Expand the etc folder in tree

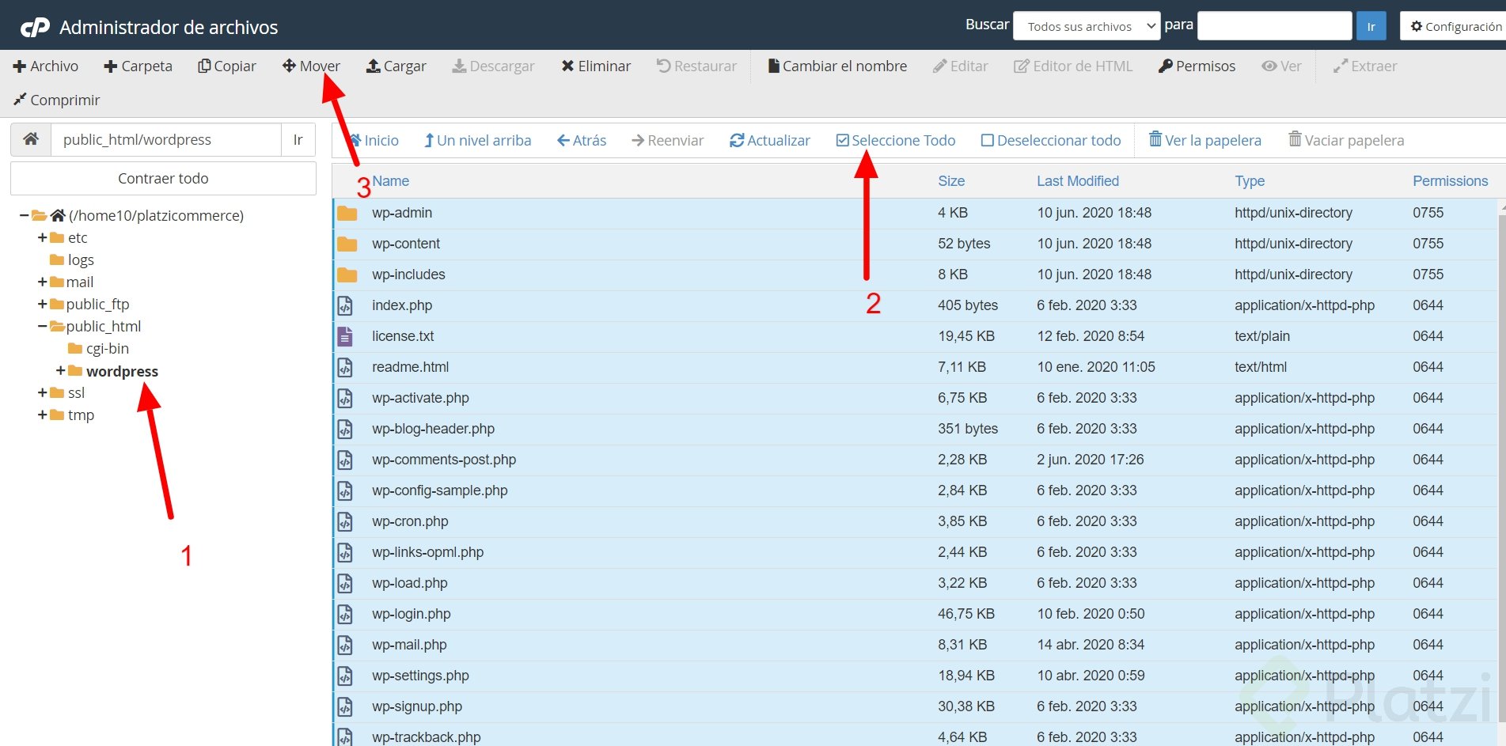point(43,237)
